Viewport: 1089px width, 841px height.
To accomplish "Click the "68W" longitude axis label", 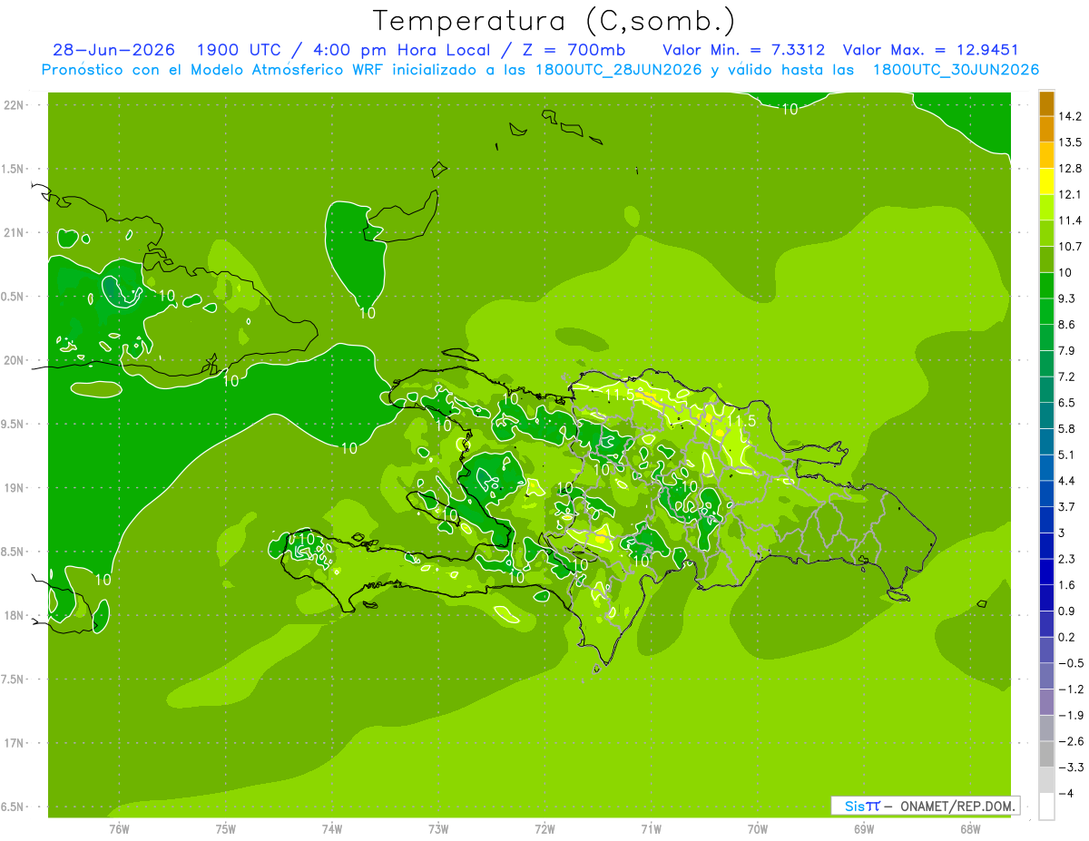I will pos(970,828).
